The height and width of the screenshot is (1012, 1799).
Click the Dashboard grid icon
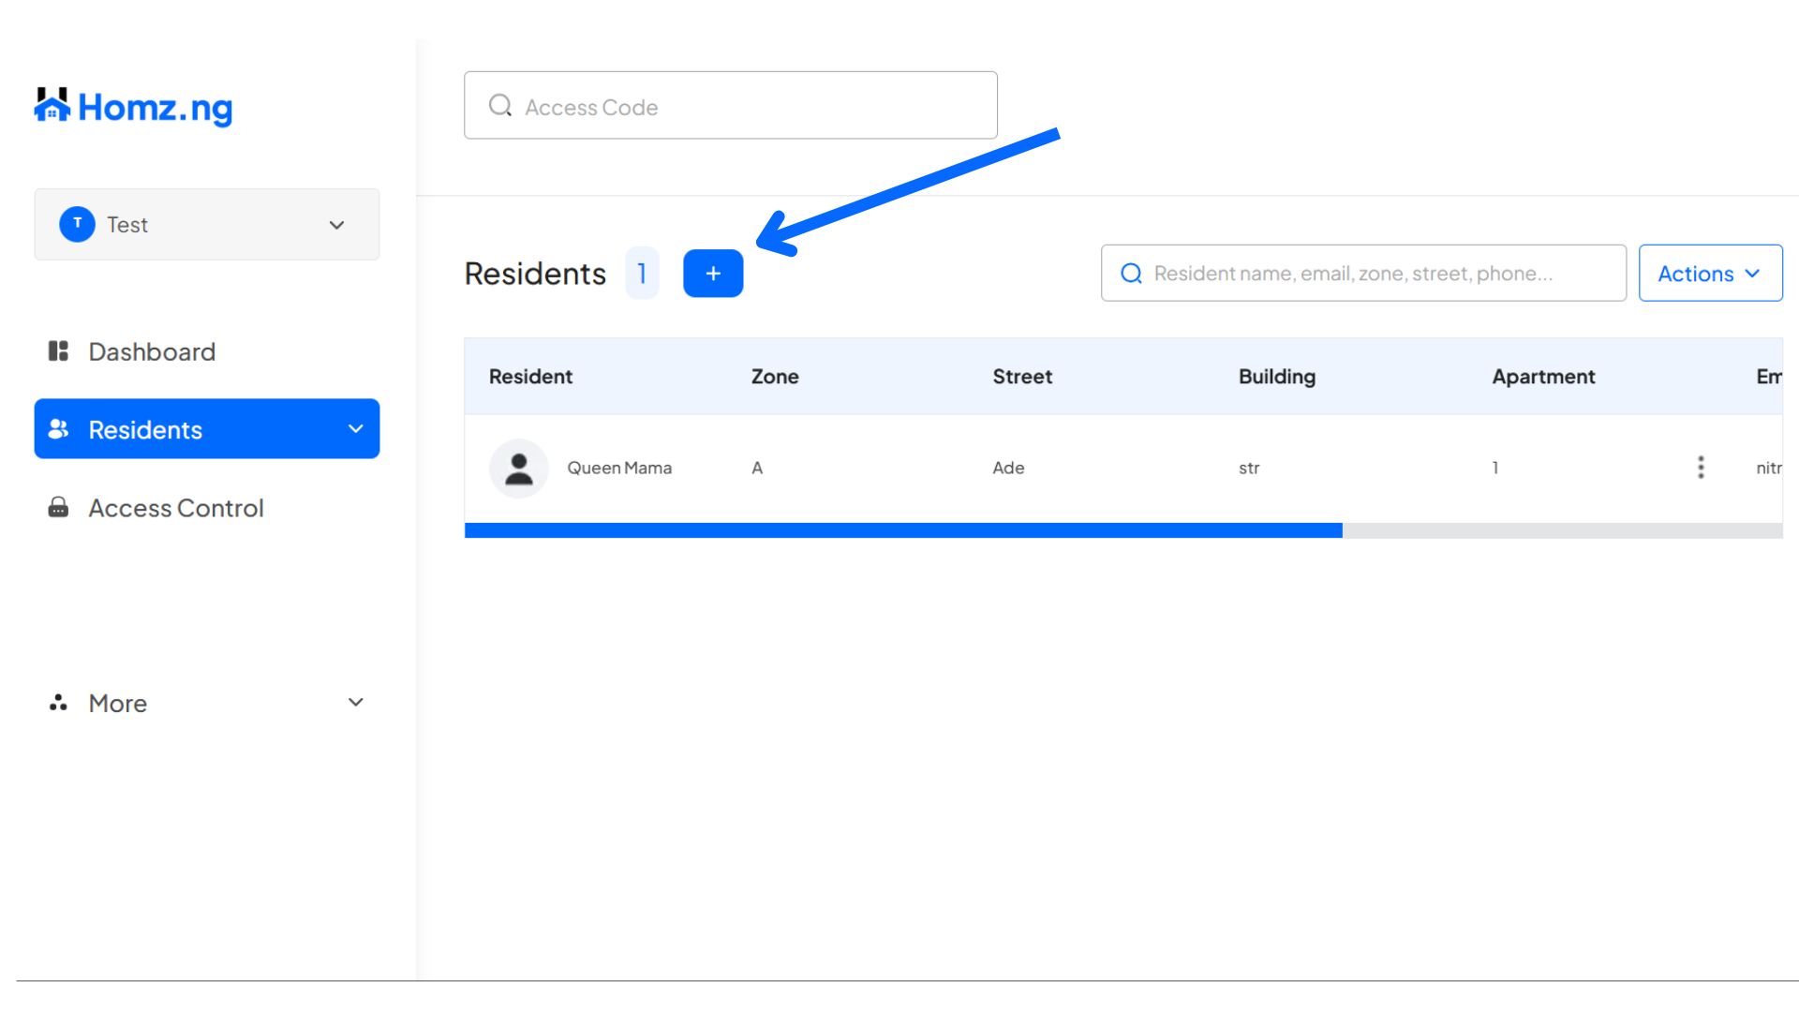click(58, 351)
